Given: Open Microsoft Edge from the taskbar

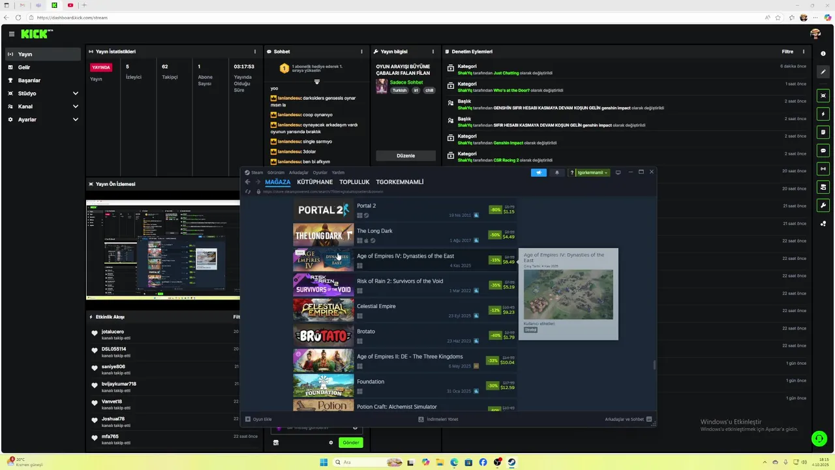Looking at the screenshot, I should (454, 462).
